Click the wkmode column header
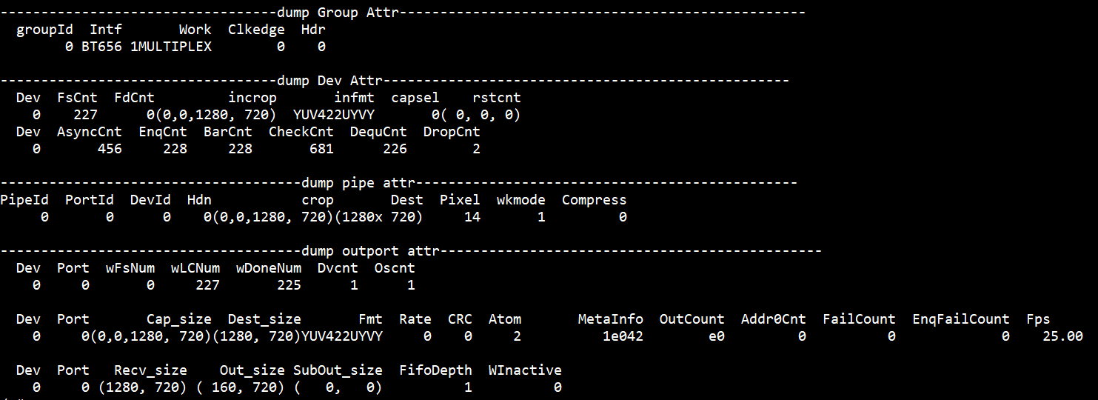 click(520, 200)
